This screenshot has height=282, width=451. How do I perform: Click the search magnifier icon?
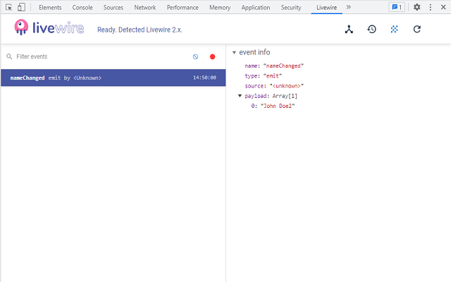click(9, 56)
